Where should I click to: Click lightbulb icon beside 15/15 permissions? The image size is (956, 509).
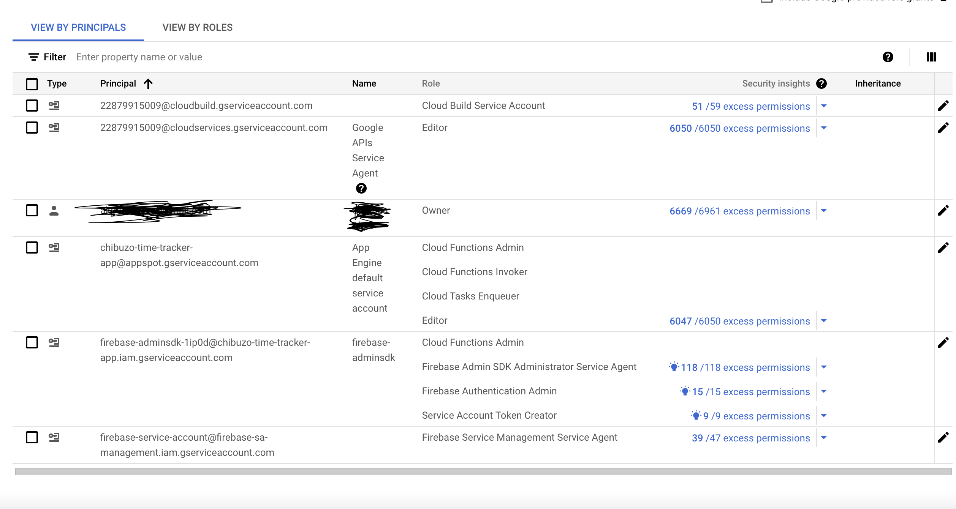coord(685,391)
